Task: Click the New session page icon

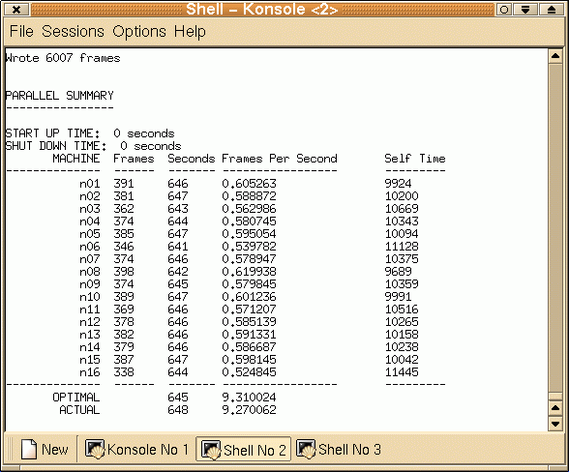Action: pos(29,449)
